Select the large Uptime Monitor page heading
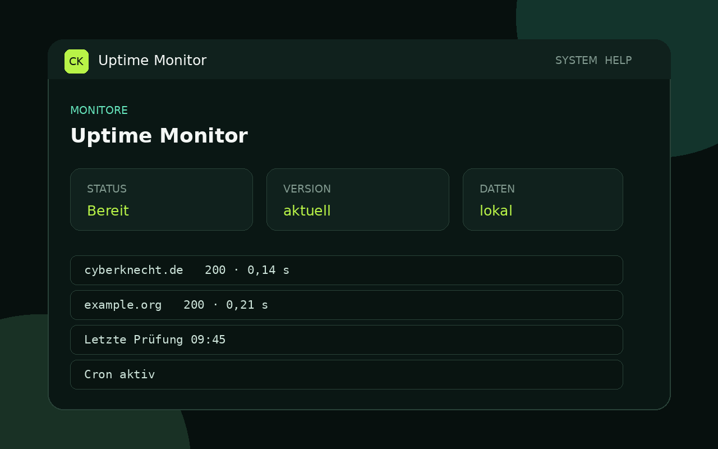Image resolution: width=718 pixels, height=449 pixels. point(159,136)
